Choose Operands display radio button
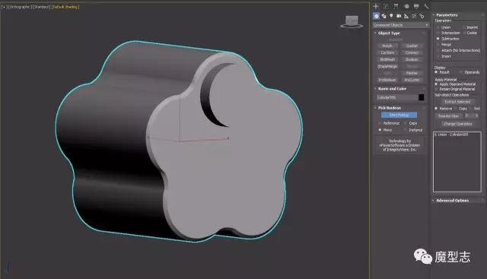 461,72
